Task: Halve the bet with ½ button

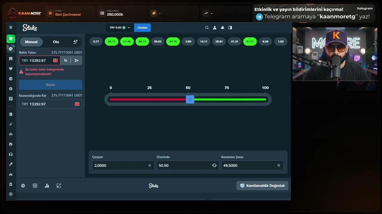Action: click(65, 60)
